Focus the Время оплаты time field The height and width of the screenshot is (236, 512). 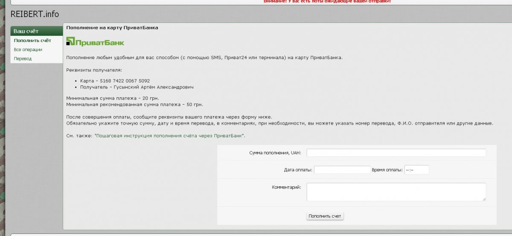[416, 170]
